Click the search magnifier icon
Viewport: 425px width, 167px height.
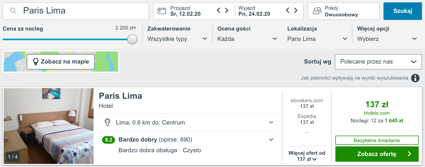(13, 11)
